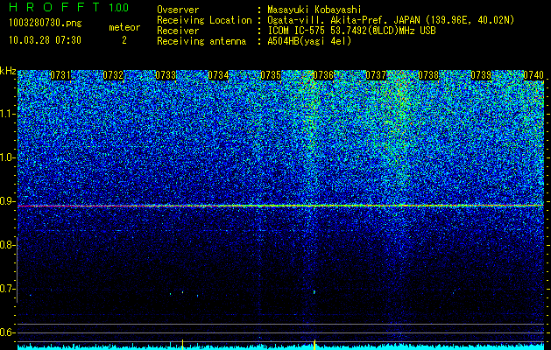This screenshot has width=551, height=350.
Task: Click the 0.9 kHz frequency axis label
Action: coord(7,201)
